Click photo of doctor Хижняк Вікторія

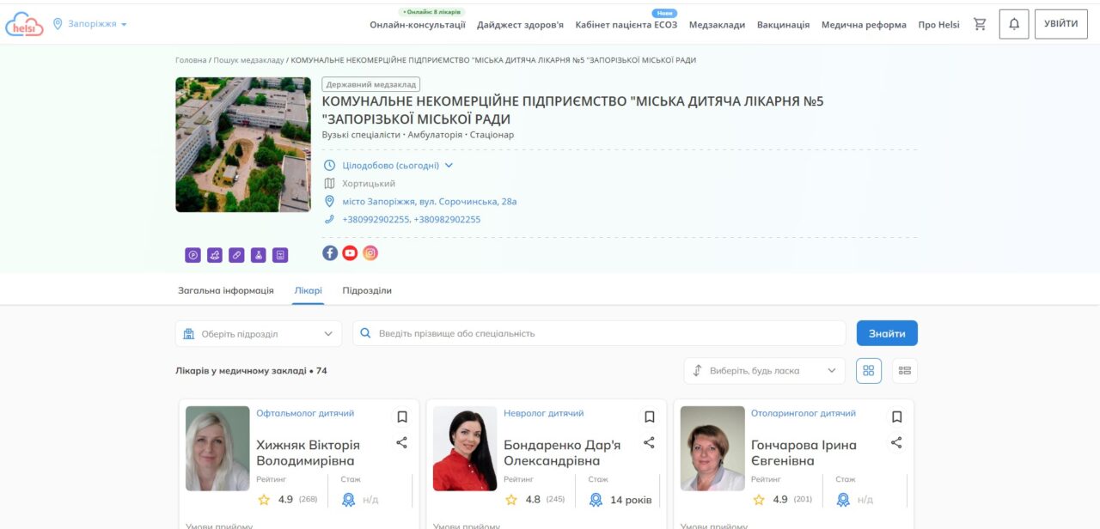pos(217,448)
